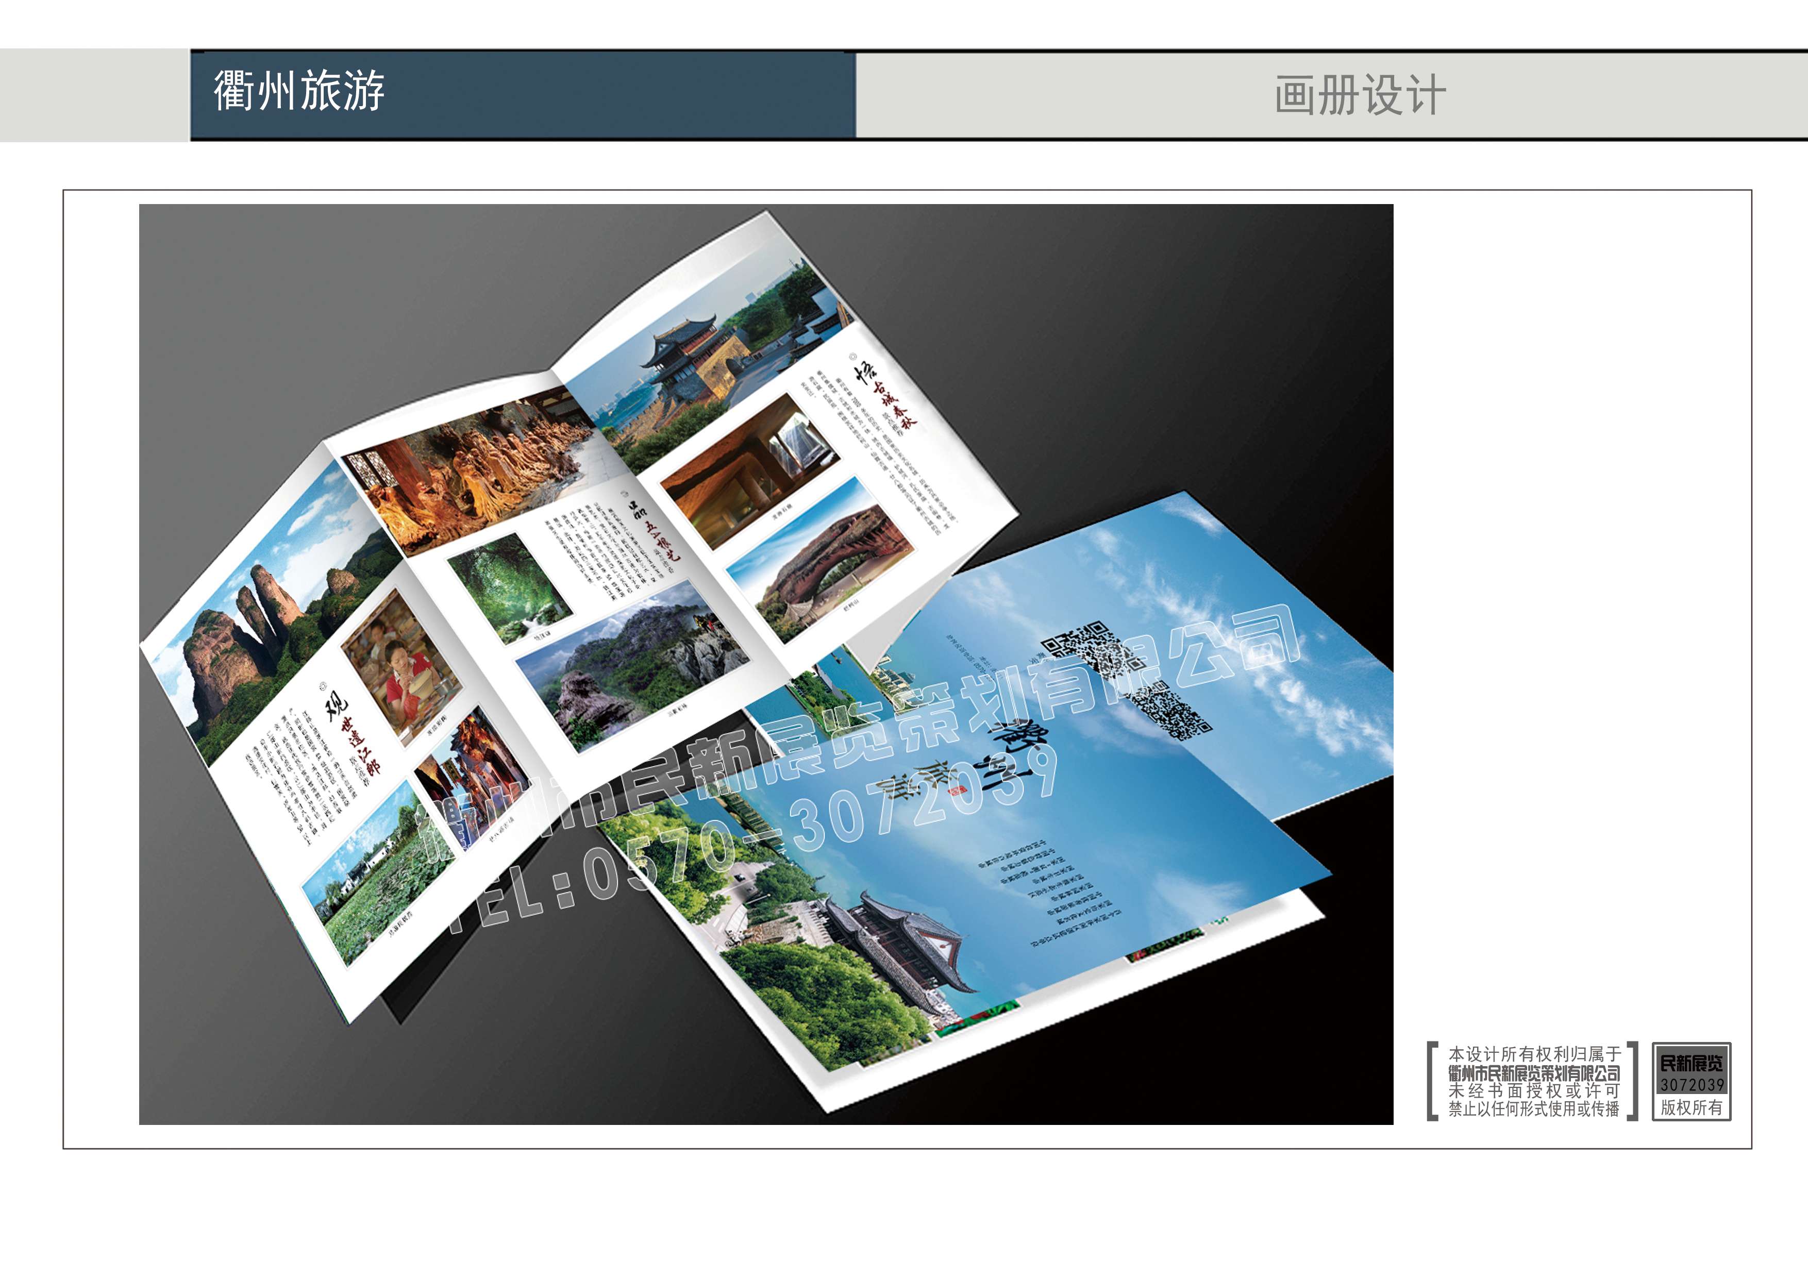Image resolution: width=1808 pixels, height=1278 pixels.
Task: Click the 画册设计 heading text
Action: (1360, 95)
